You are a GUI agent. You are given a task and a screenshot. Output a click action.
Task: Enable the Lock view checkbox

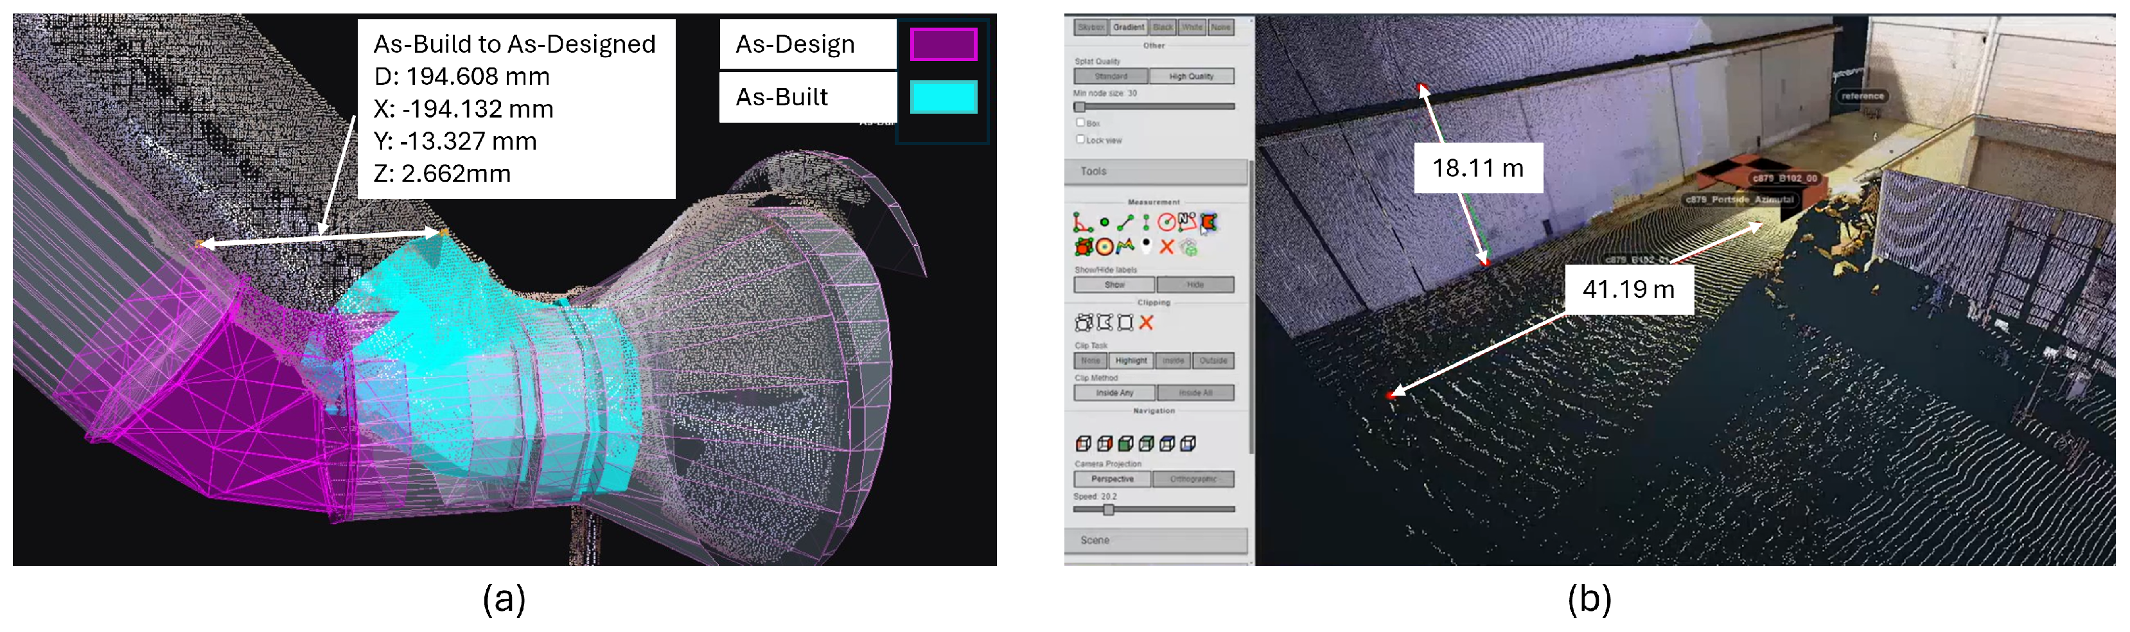click(x=1080, y=139)
